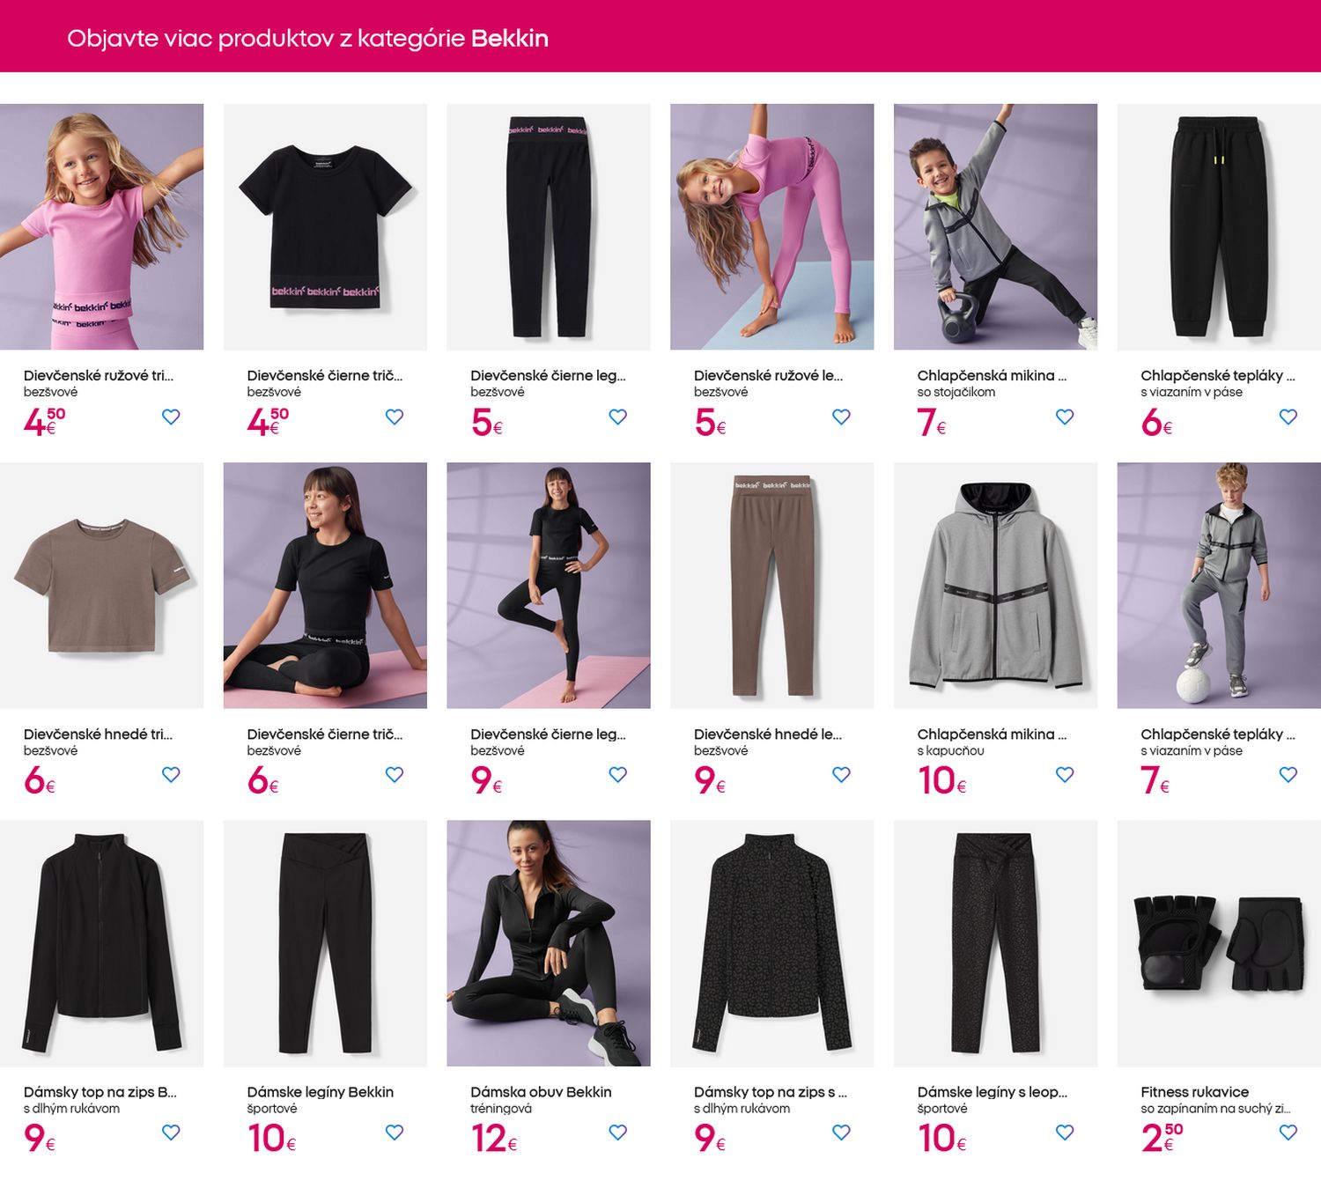Favorite the brown girls' leggings at 9€
The height and width of the screenshot is (1181, 1321).
tap(841, 774)
